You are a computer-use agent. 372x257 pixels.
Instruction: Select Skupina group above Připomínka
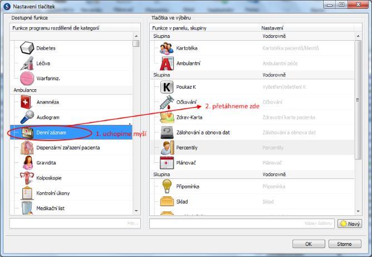pos(253,174)
